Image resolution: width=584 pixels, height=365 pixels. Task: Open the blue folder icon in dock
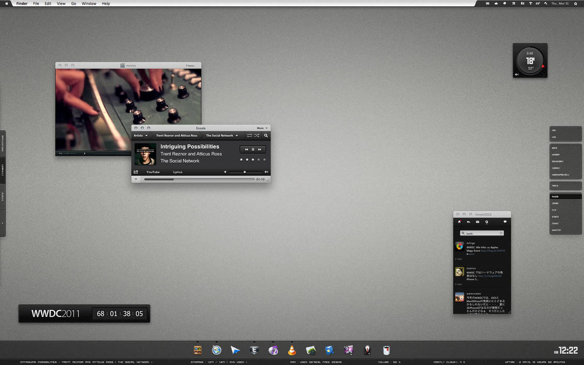[329, 350]
